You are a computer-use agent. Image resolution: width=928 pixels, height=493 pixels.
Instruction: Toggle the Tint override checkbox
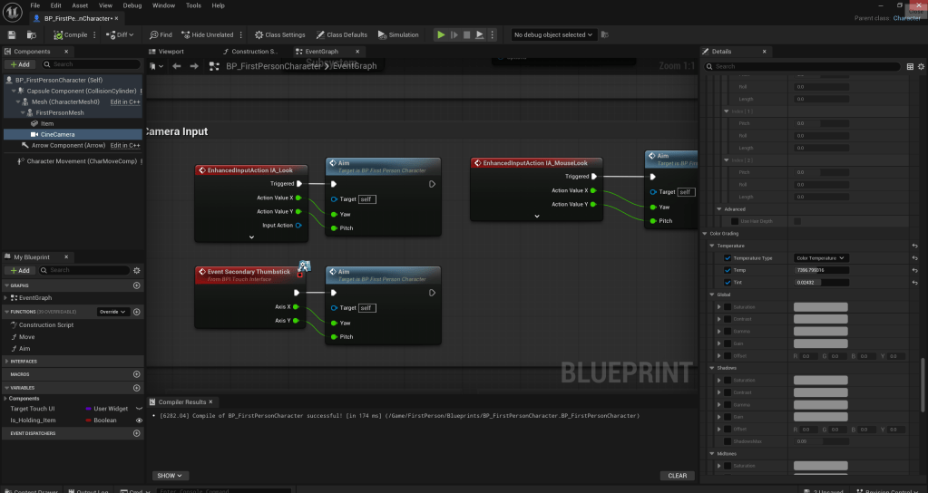pyautogui.click(x=728, y=283)
